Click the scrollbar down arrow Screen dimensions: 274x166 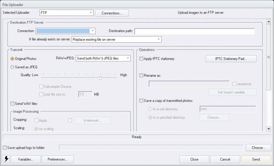[269, 129]
